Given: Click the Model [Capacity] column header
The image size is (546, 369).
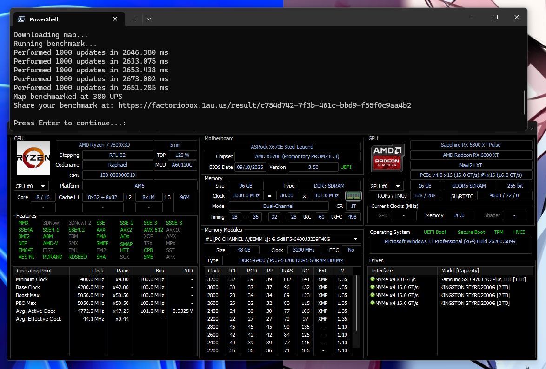Looking at the screenshot, I should (x=485, y=271).
